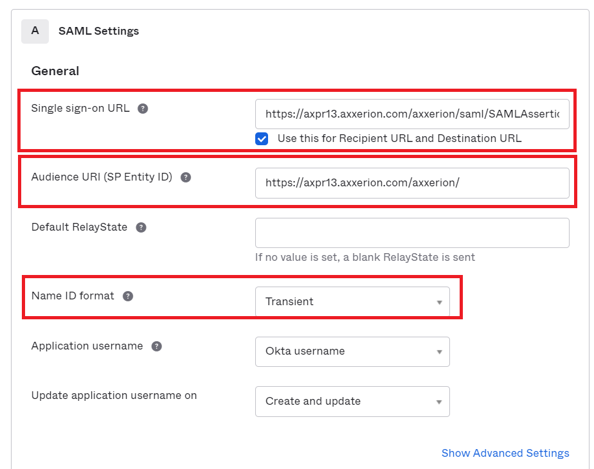
Task: Click question mark next to Name ID format
Action: 128,296
